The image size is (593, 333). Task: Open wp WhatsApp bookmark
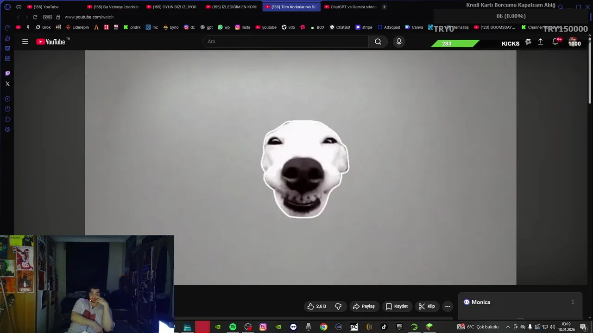pos(224,27)
